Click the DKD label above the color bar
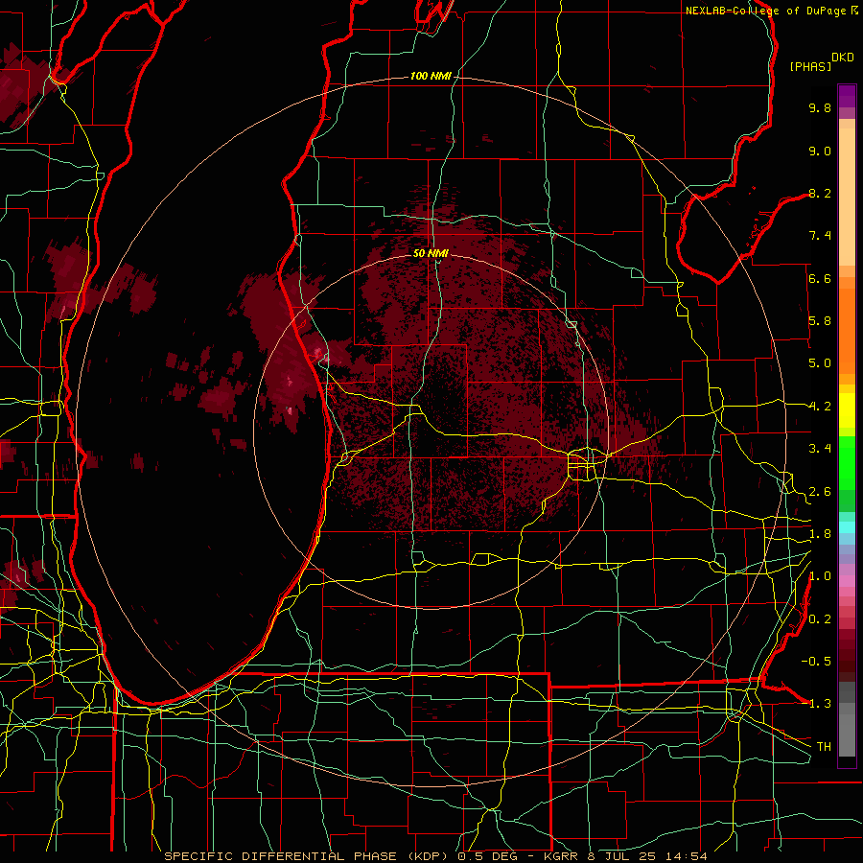The image size is (863, 863). click(843, 58)
